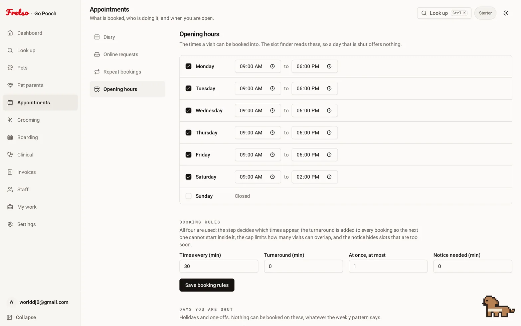Go to Appointments in the sidebar
This screenshot has height=326, width=521.
tap(40, 102)
